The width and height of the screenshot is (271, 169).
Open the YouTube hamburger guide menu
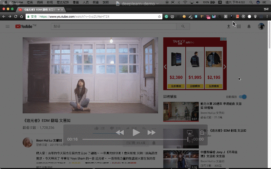[8, 27]
